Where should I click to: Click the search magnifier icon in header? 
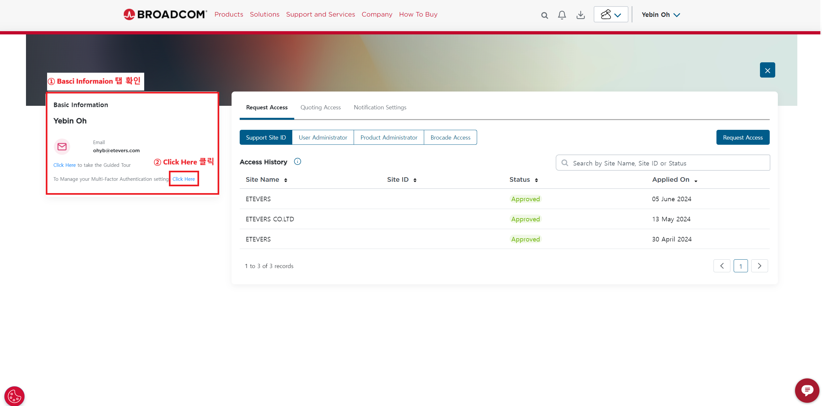(544, 15)
